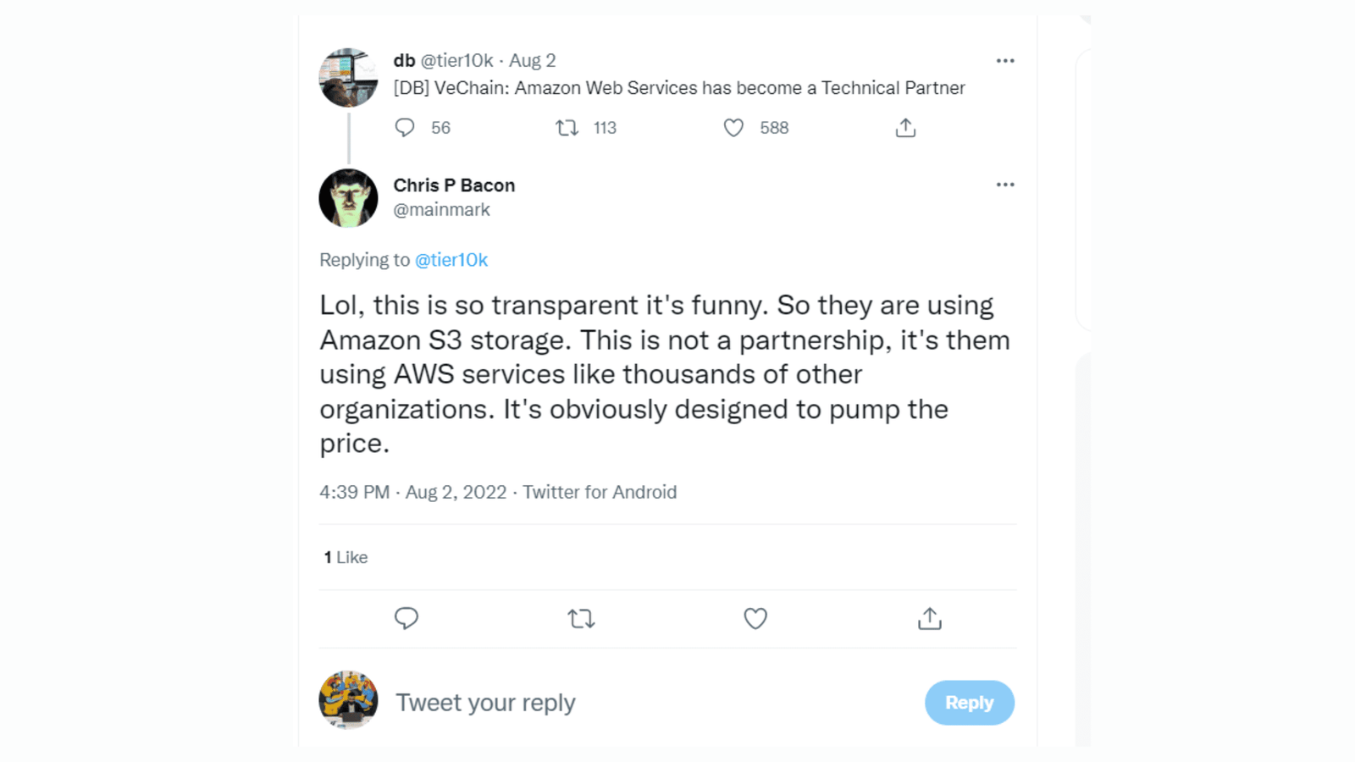Click db's profile picture

pos(348,76)
